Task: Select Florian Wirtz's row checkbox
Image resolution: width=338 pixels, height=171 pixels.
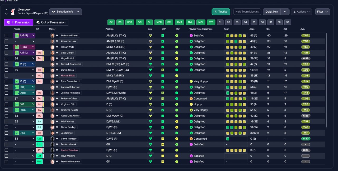Action: coord(7,47)
